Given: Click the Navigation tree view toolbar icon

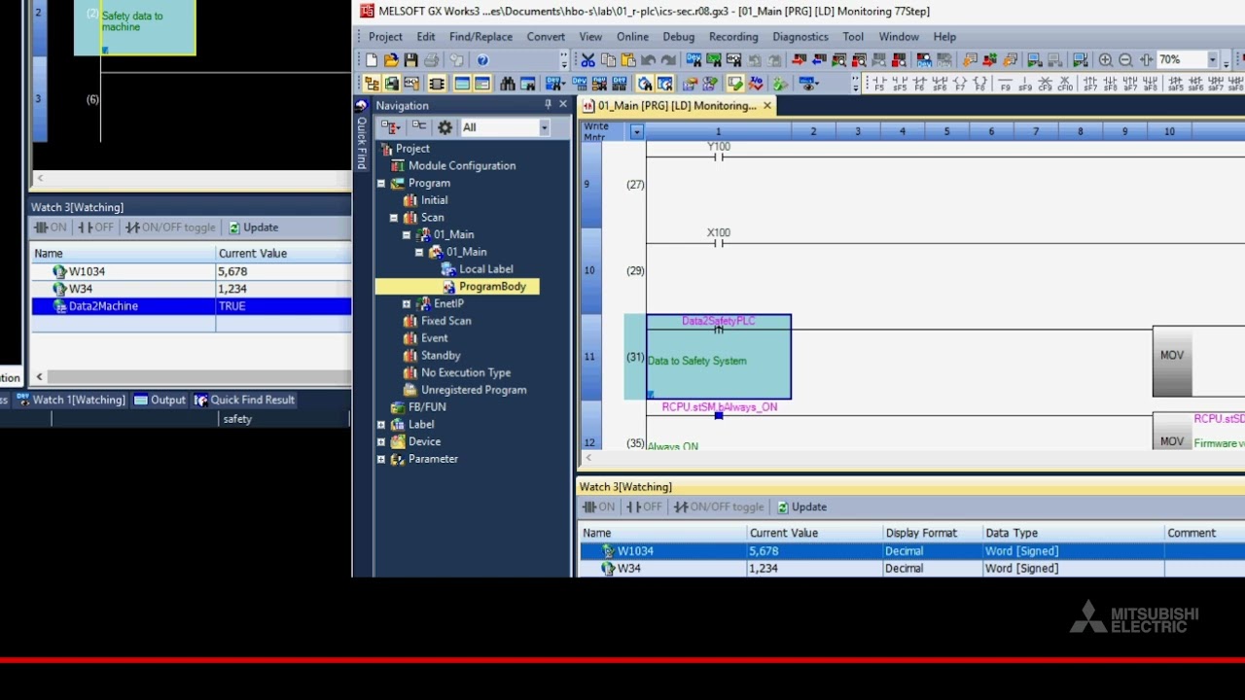Looking at the screenshot, I should [x=372, y=84].
